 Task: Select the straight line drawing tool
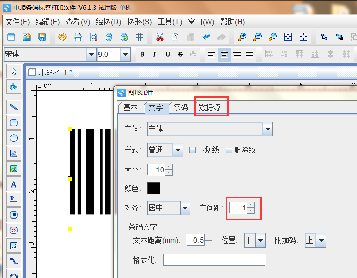tap(14, 107)
